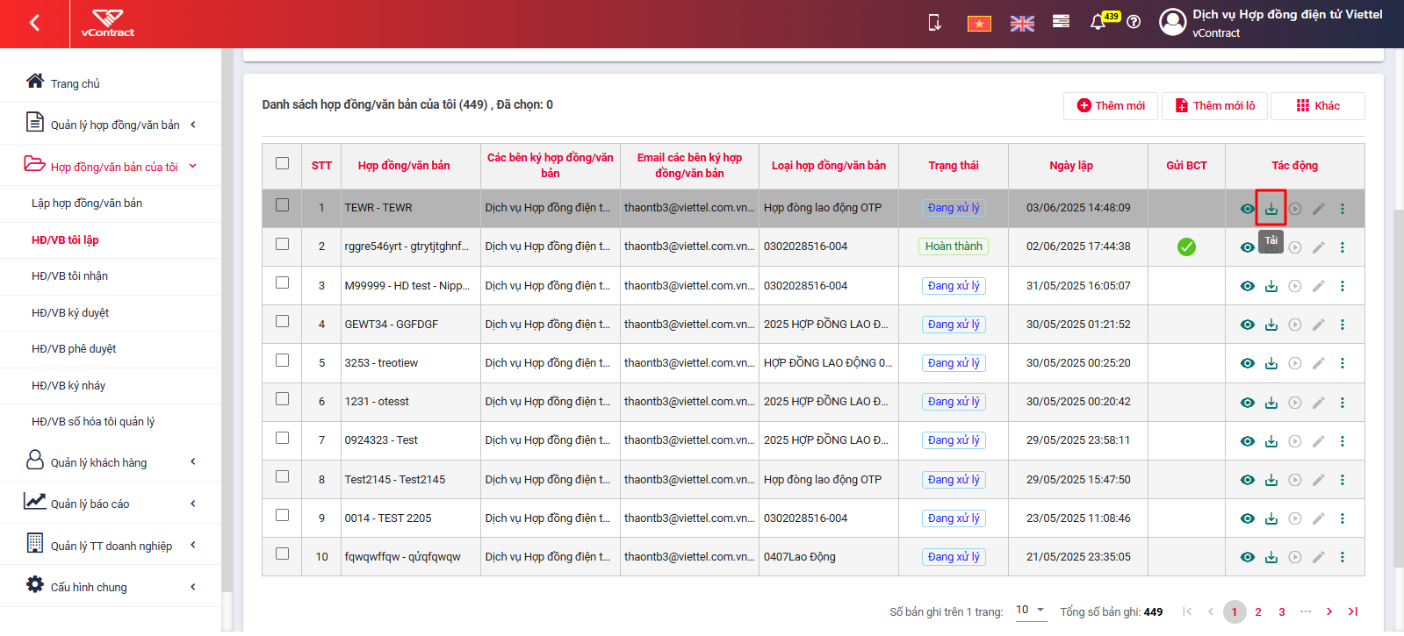Edit the 3253 - treotiew contract
The height and width of the screenshot is (636, 1404).
pyautogui.click(x=1318, y=363)
